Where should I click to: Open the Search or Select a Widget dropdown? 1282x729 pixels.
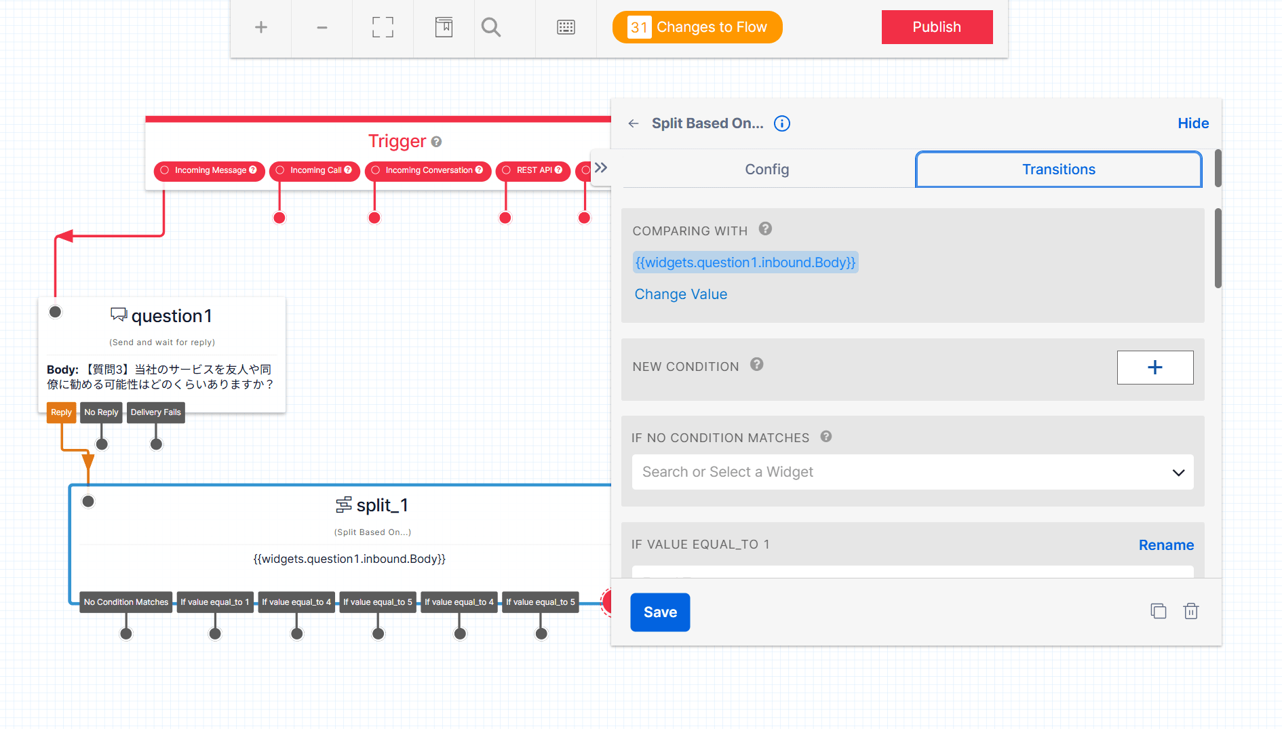coord(912,472)
